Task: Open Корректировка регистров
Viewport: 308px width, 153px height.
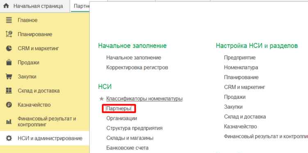Action: click(137, 67)
